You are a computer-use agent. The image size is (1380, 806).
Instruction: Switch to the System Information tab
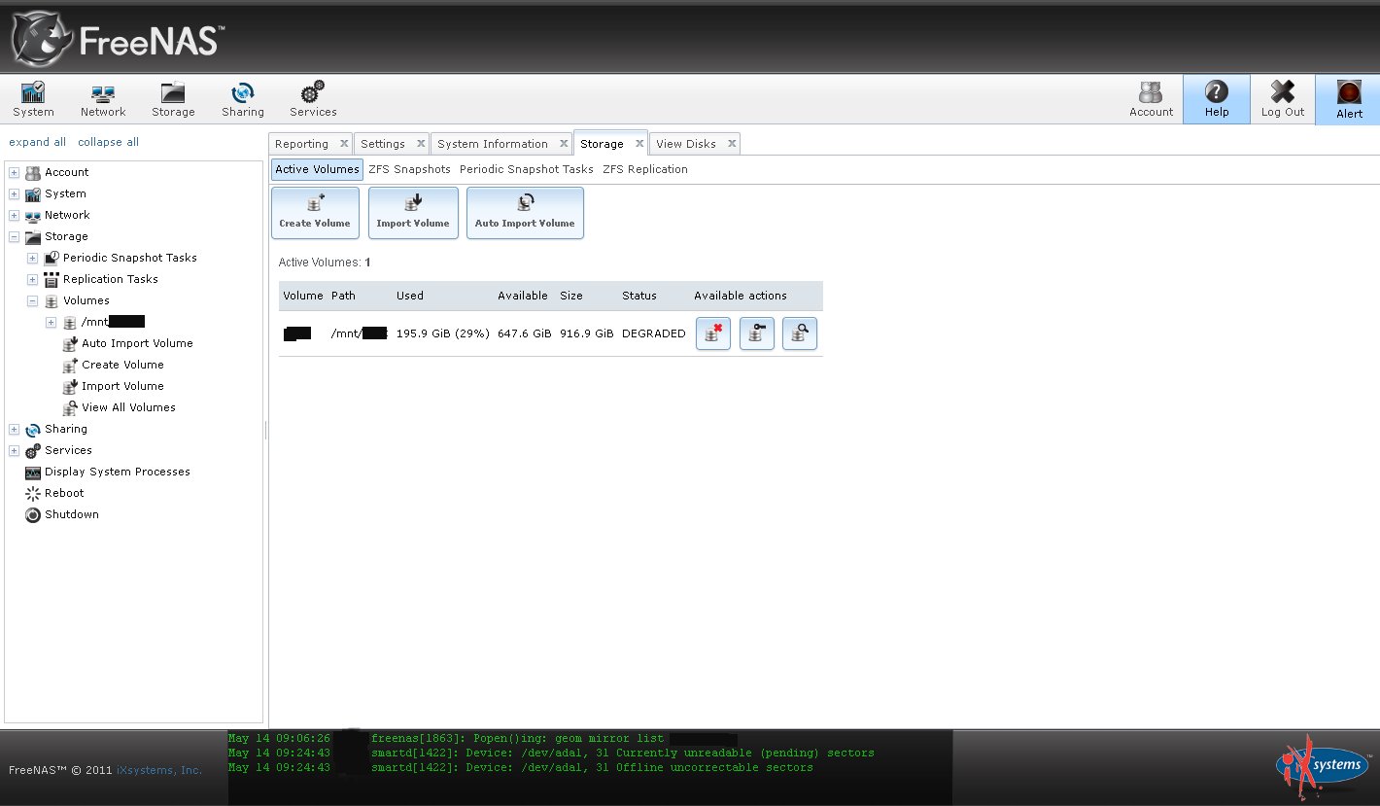(493, 144)
